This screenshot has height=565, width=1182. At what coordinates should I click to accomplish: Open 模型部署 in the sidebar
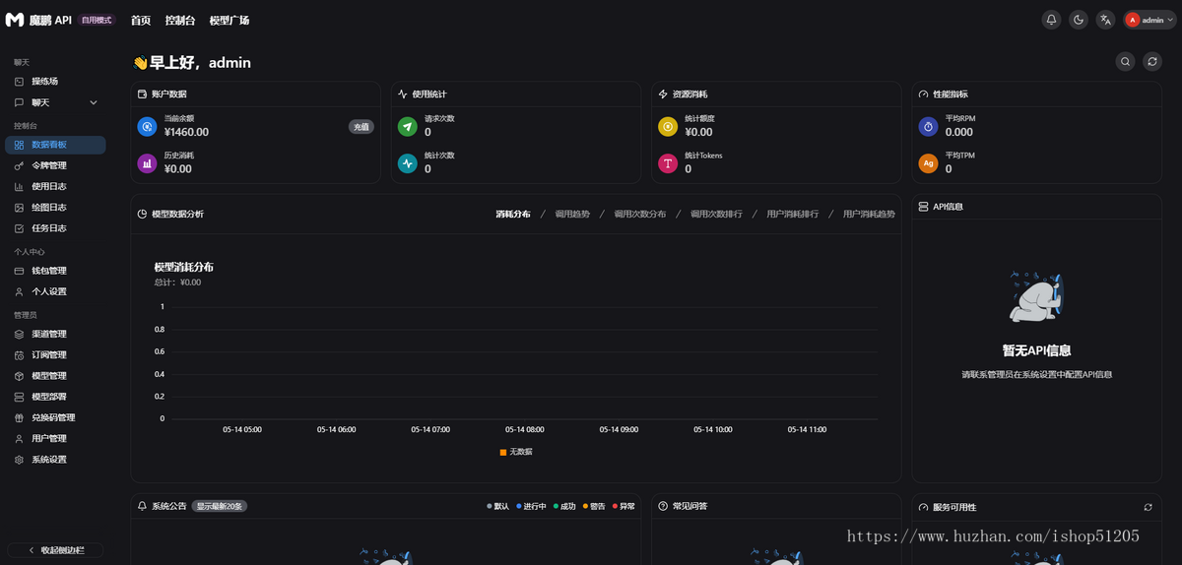coord(55,397)
